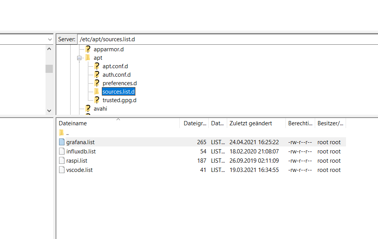Screen dimensions: 378x239
Task: Collapse the apt node in the directory tree
Action: [80, 57]
